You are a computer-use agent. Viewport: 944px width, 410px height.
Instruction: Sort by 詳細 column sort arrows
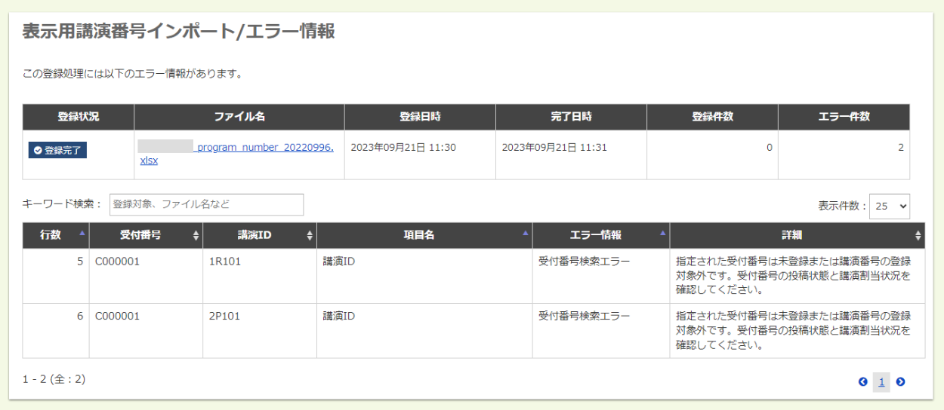pyautogui.click(x=918, y=235)
